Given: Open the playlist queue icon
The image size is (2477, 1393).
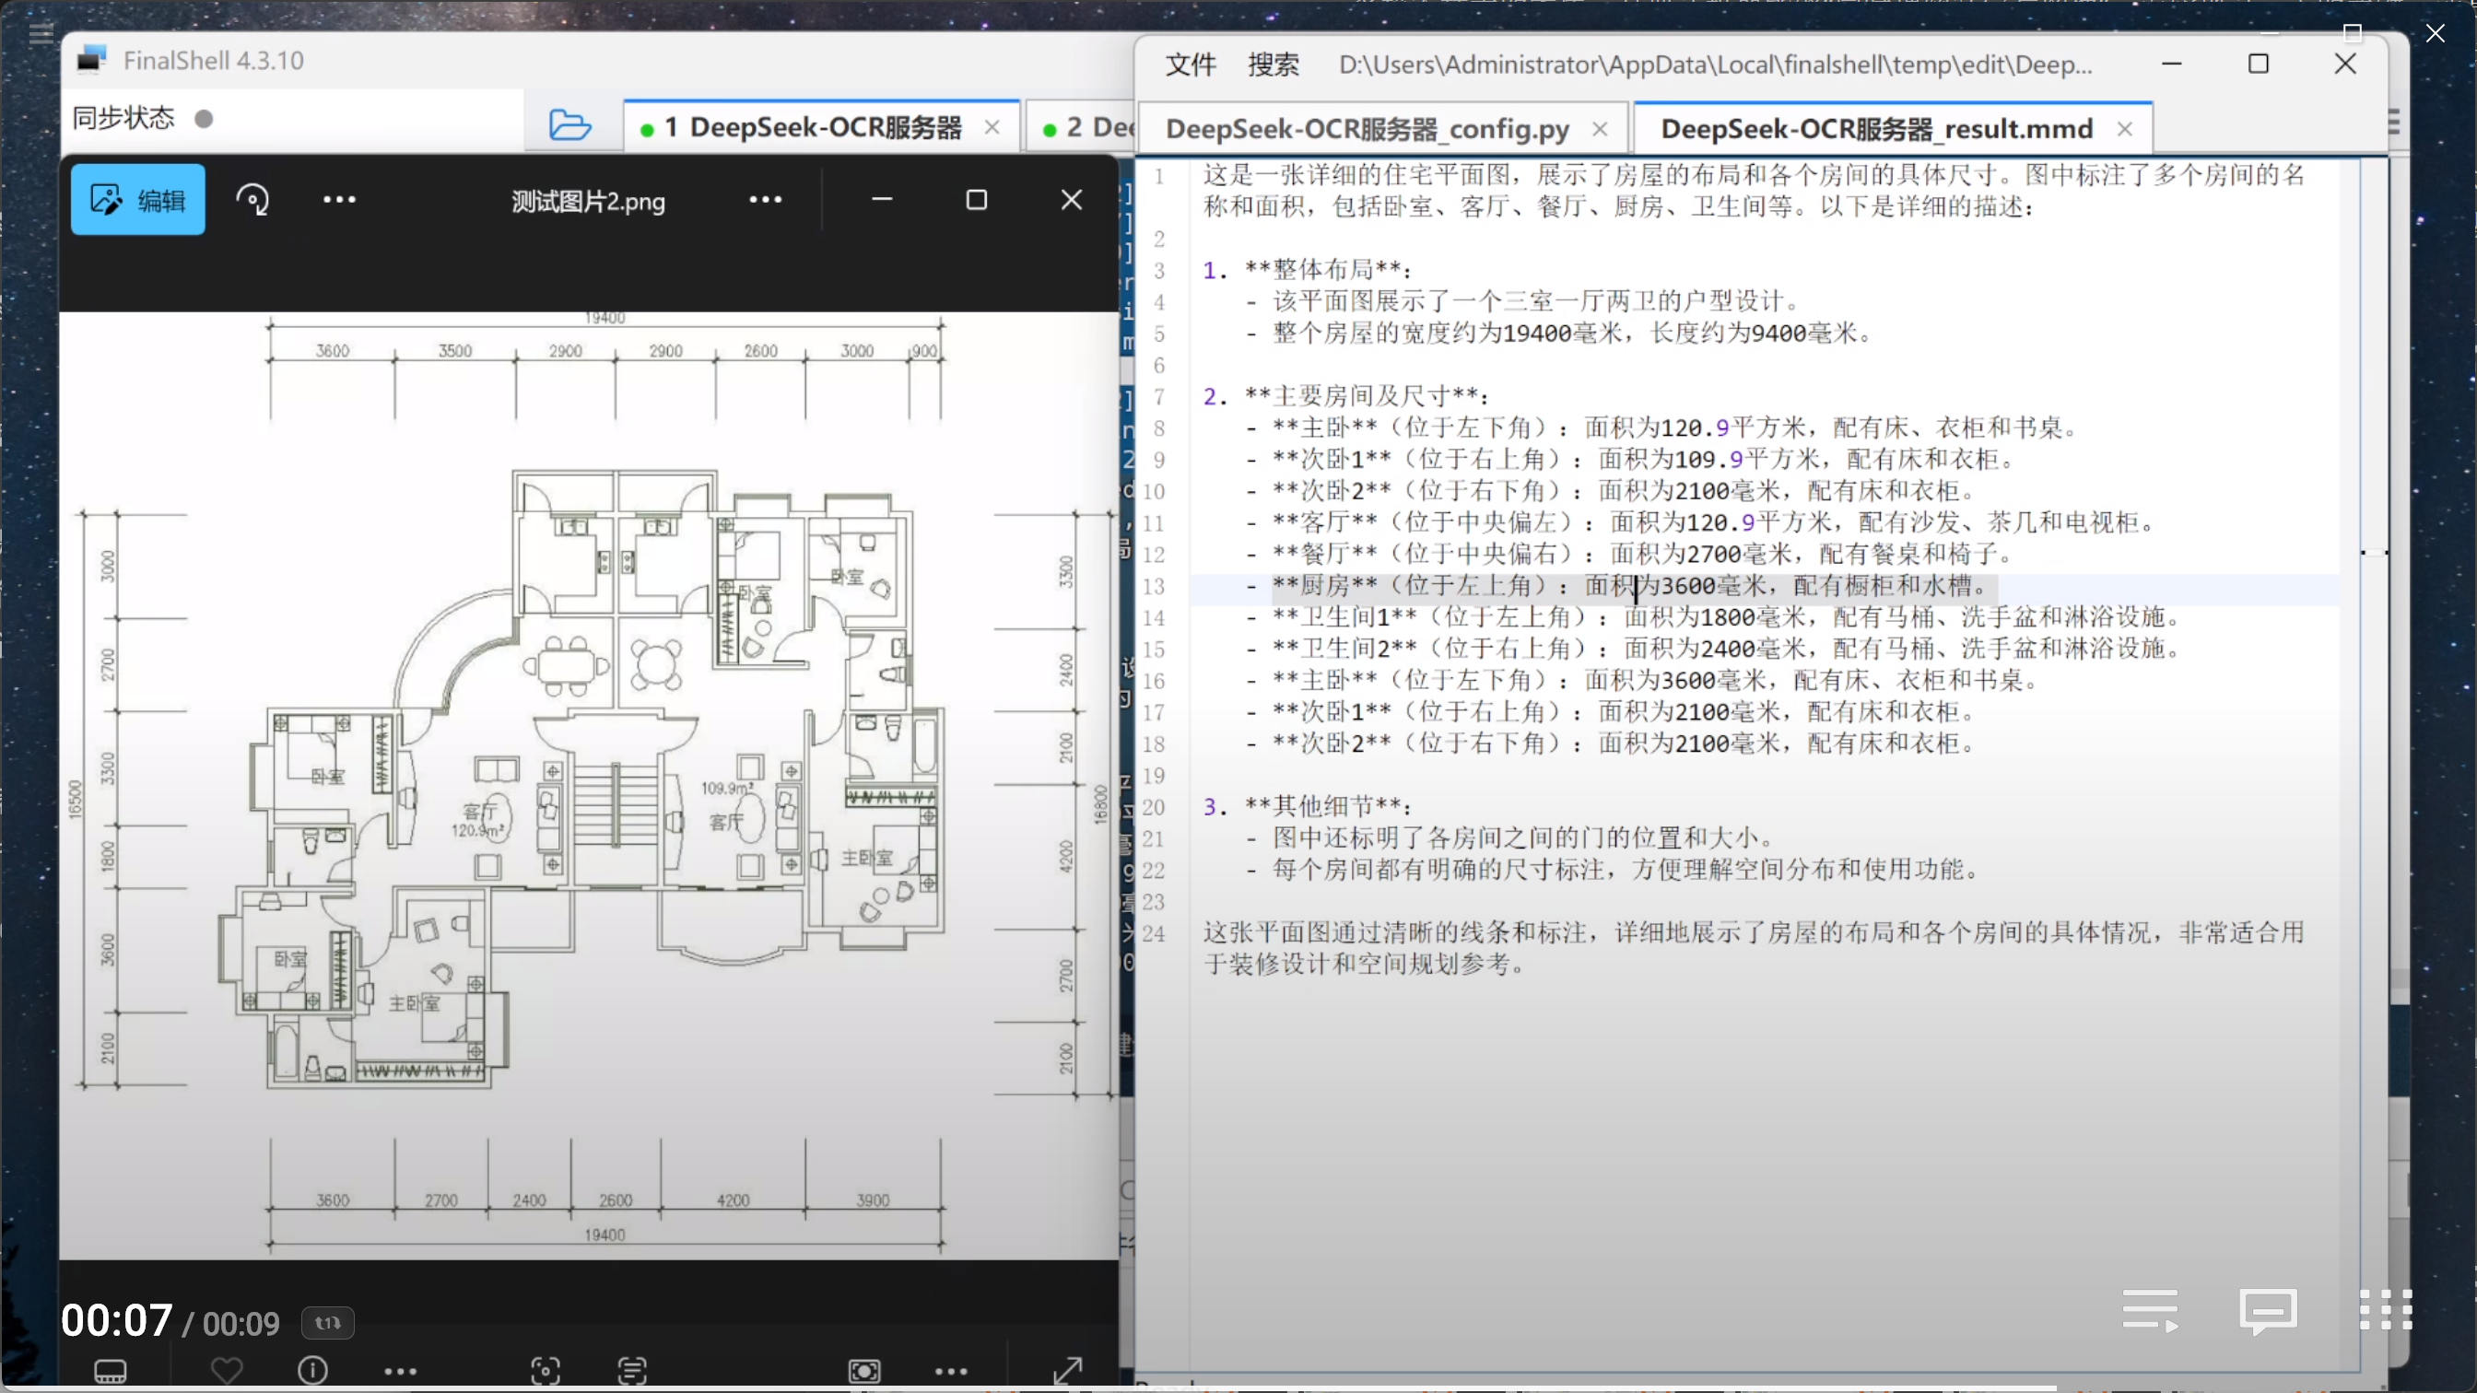Looking at the screenshot, I should point(2150,1311).
